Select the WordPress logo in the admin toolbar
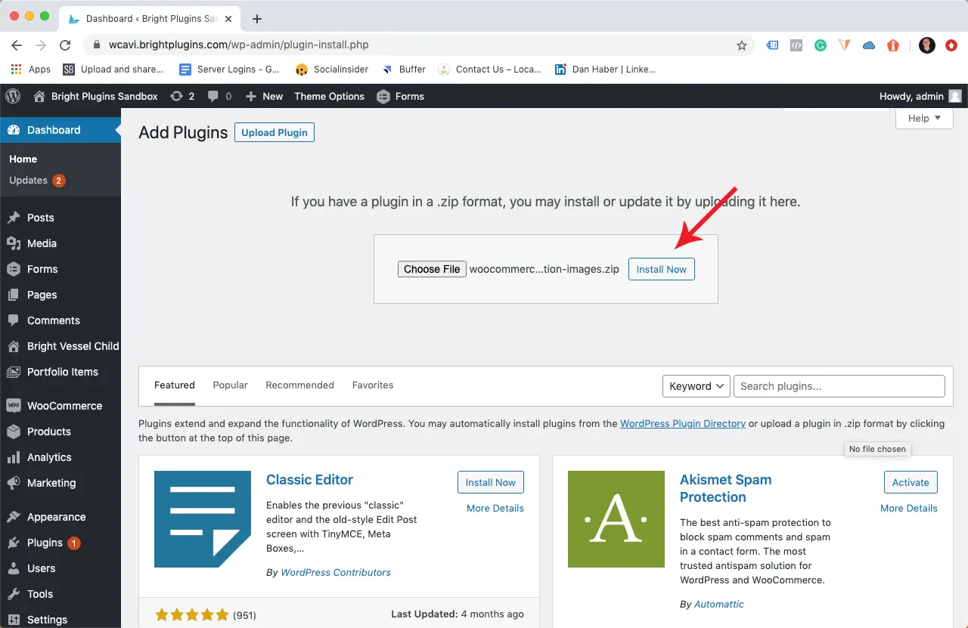Screen dimensions: 968x628 (12, 96)
